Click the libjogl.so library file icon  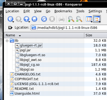(x=17, y=70)
